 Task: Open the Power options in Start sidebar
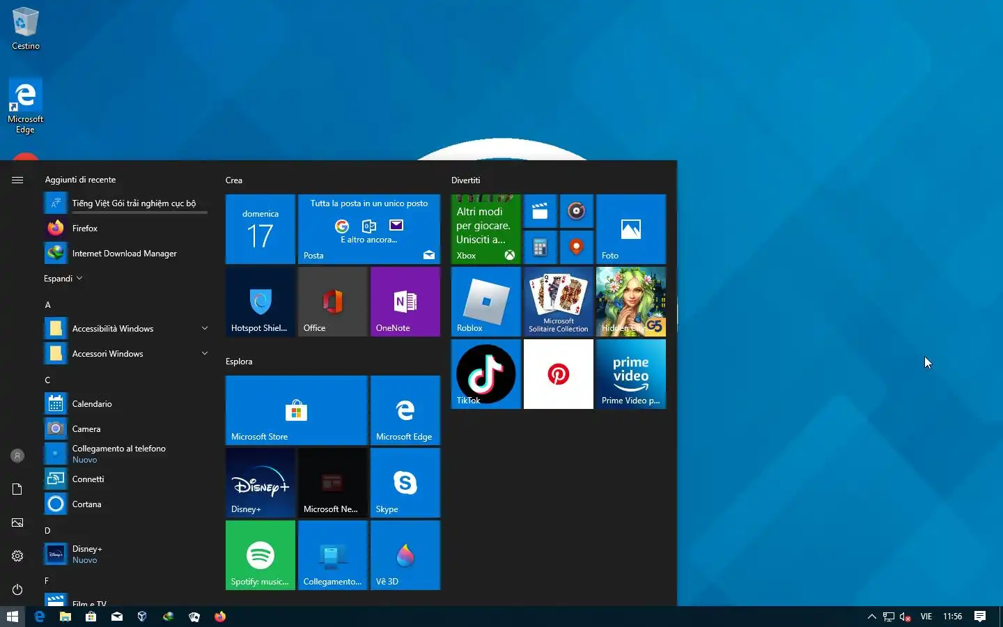pos(17,589)
